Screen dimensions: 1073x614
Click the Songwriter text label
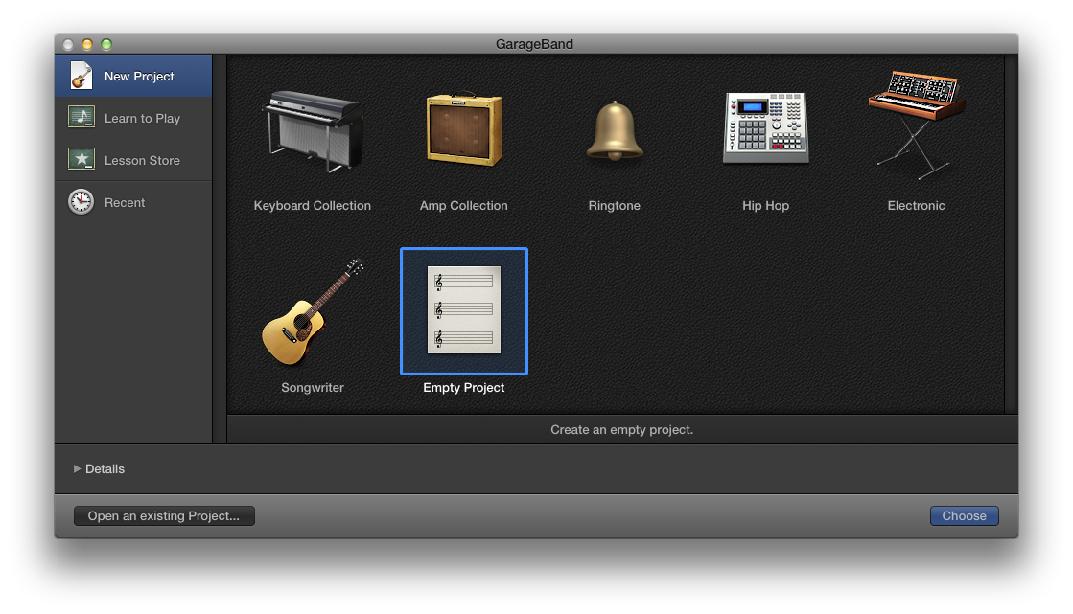(313, 388)
